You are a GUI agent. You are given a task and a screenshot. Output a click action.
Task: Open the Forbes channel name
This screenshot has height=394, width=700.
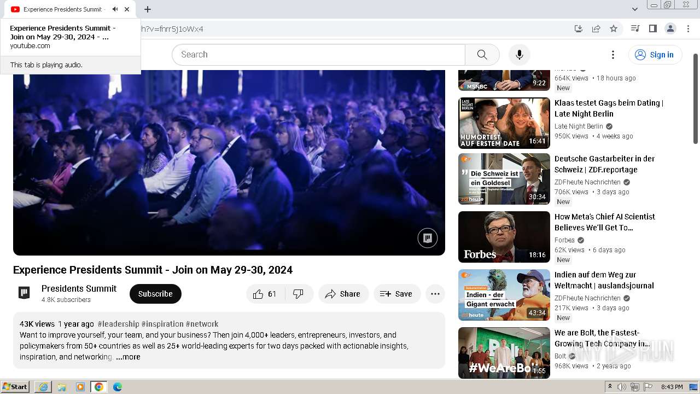tap(564, 240)
